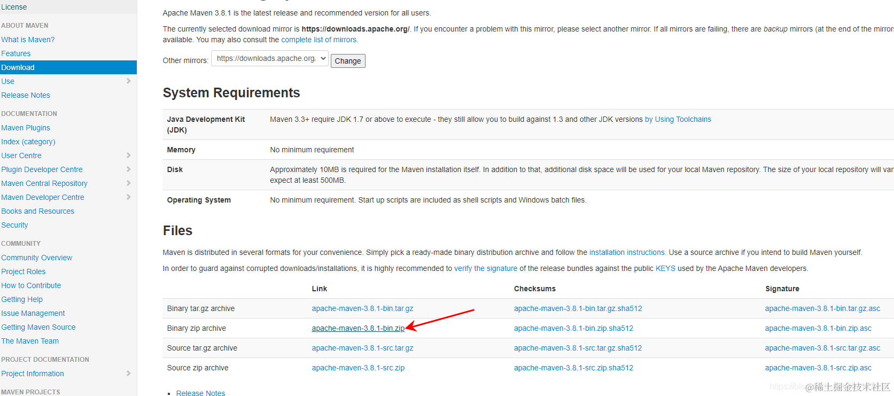Open the KEYS link
894x396 pixels.
pos(665,268)
